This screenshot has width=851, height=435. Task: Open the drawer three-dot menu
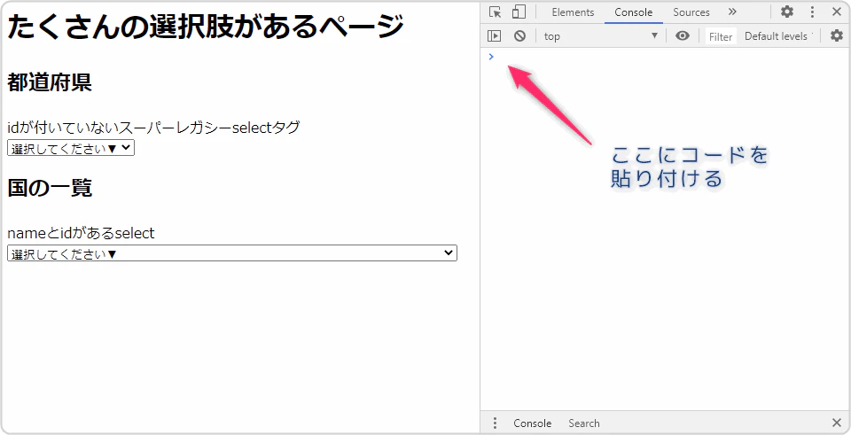[x=495, y=423]
